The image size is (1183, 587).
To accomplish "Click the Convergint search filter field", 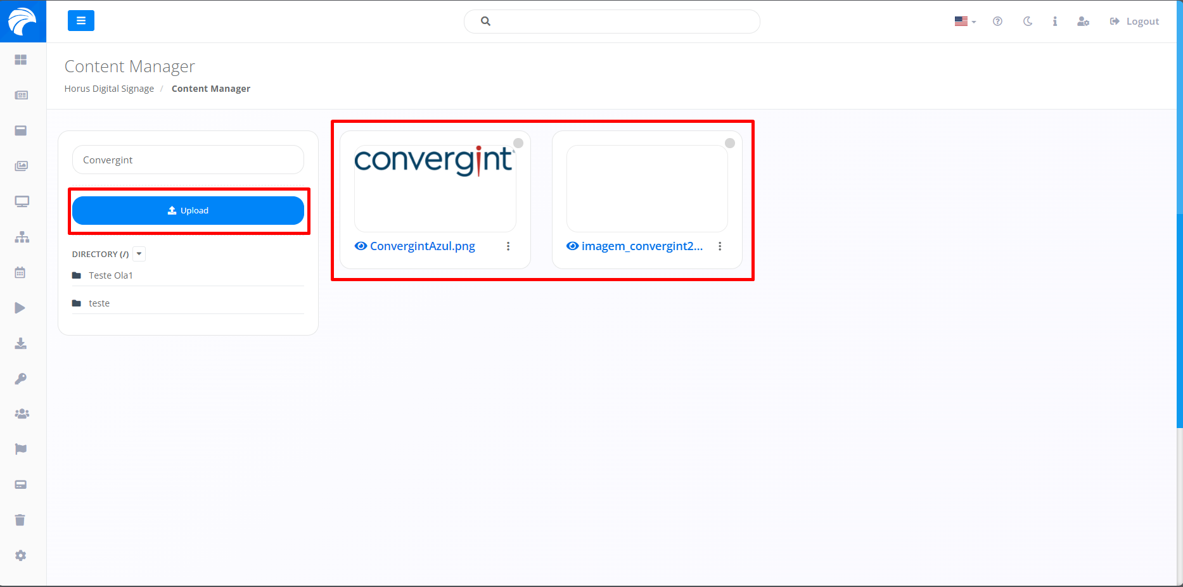I will click(x=188, y=160).
